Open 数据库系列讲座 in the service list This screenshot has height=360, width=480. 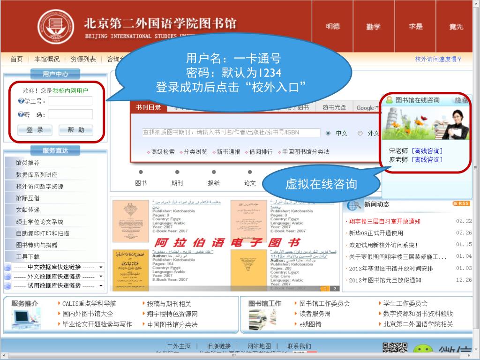[x=37, y=174]
